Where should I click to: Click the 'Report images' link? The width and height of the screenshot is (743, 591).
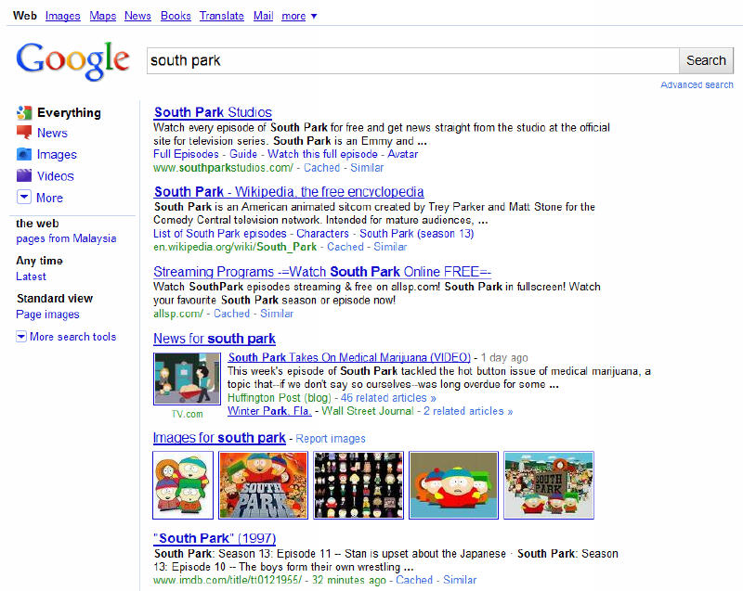(x=331, y=439)
